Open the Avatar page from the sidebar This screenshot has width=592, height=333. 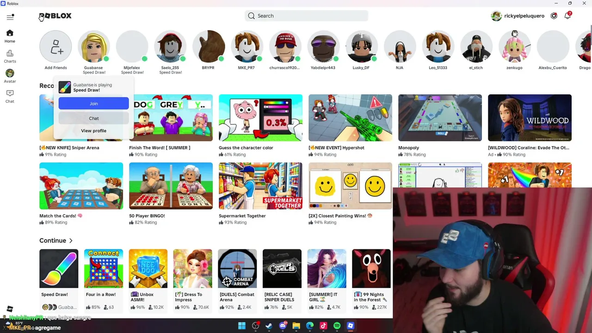(x=10, y=76)
